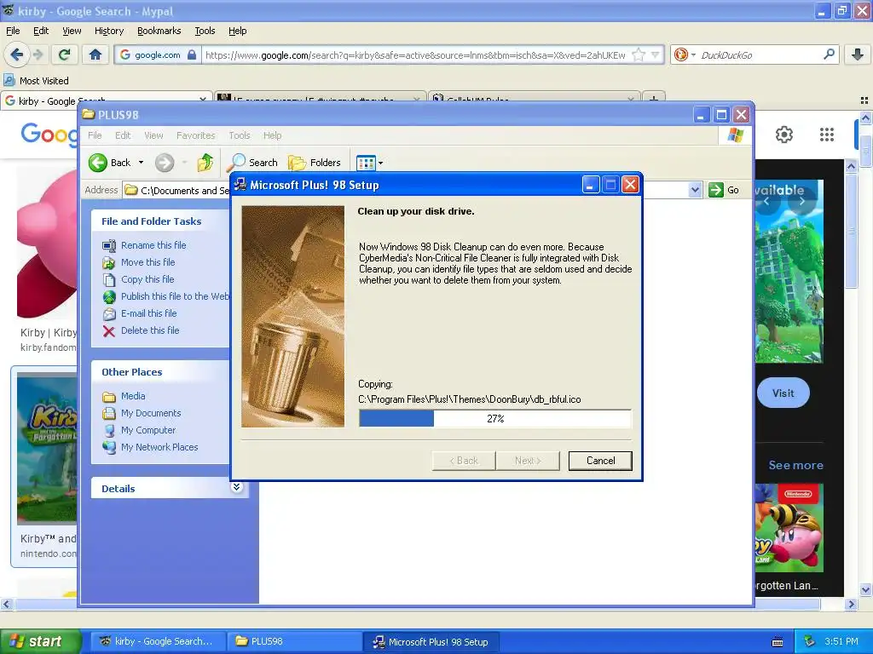The width and height of the screenshot is (873, 654).
Task: Open the Views dropdown arrow in PLUS98
Action: pos(381,163)
